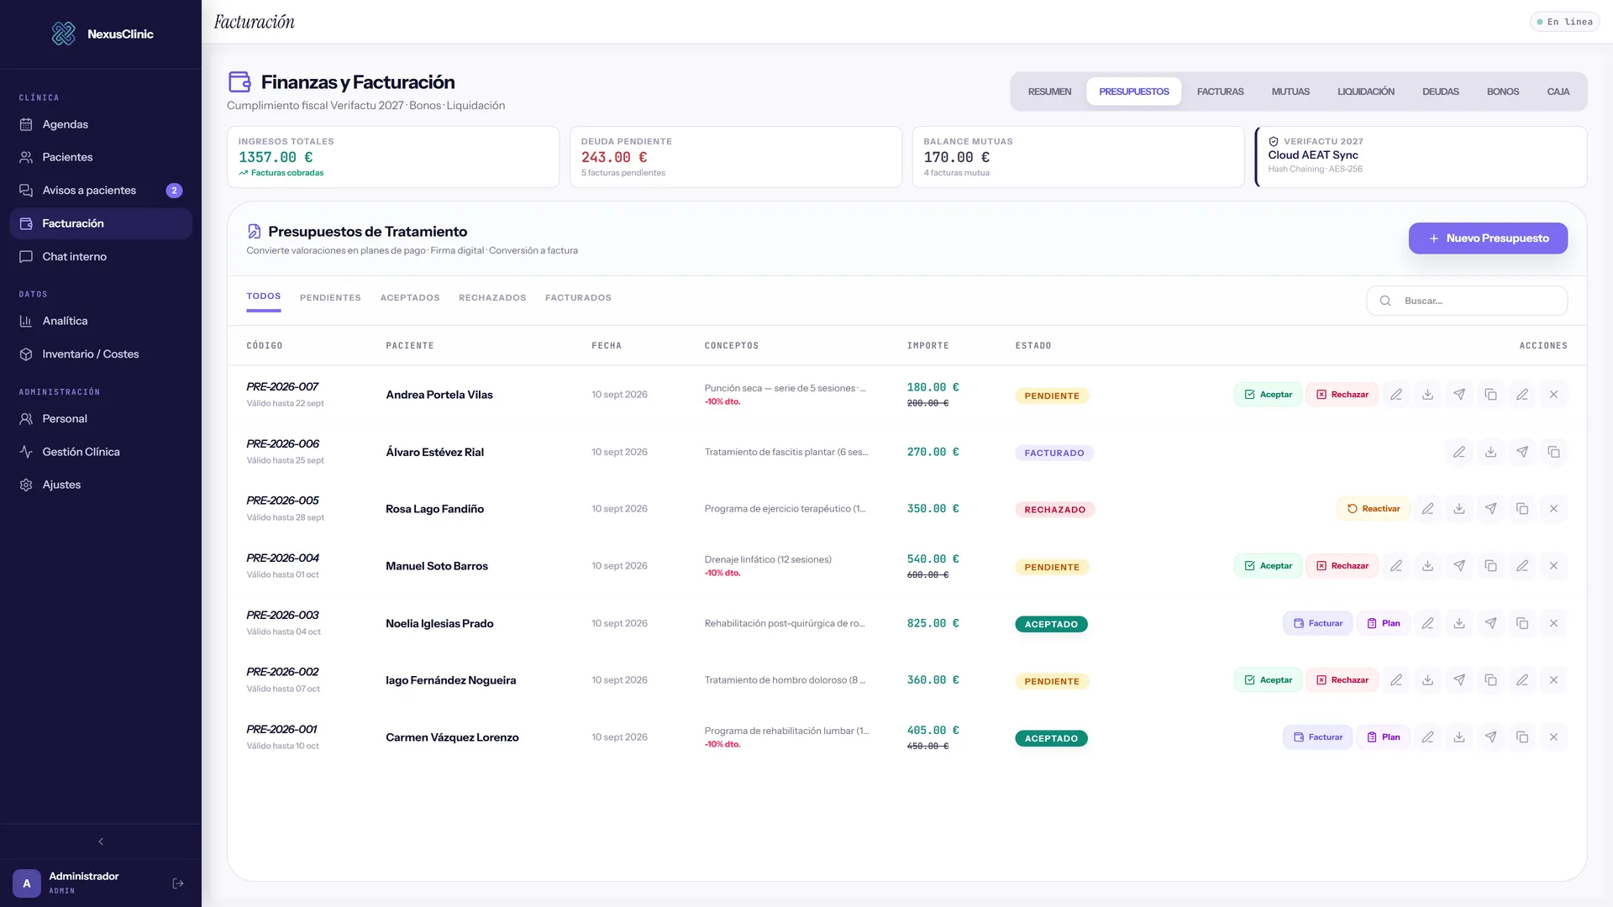Collapse the sidebar with the chevron
This screenshot has height=907, width=1613.
[101, 841]
